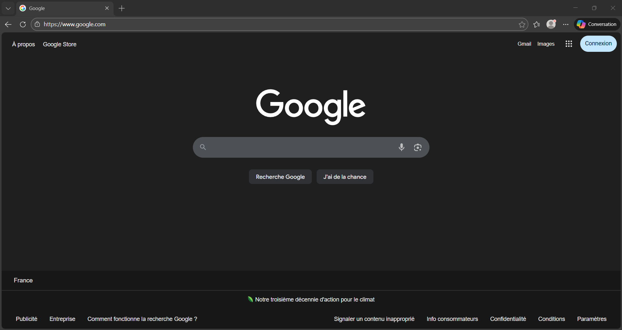Click the browser profile avatar
This screenshot has width=622, height=330.
(x=551, y=24)
